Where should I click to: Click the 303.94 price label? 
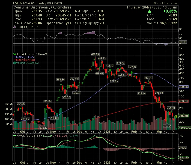pos(159,93)
